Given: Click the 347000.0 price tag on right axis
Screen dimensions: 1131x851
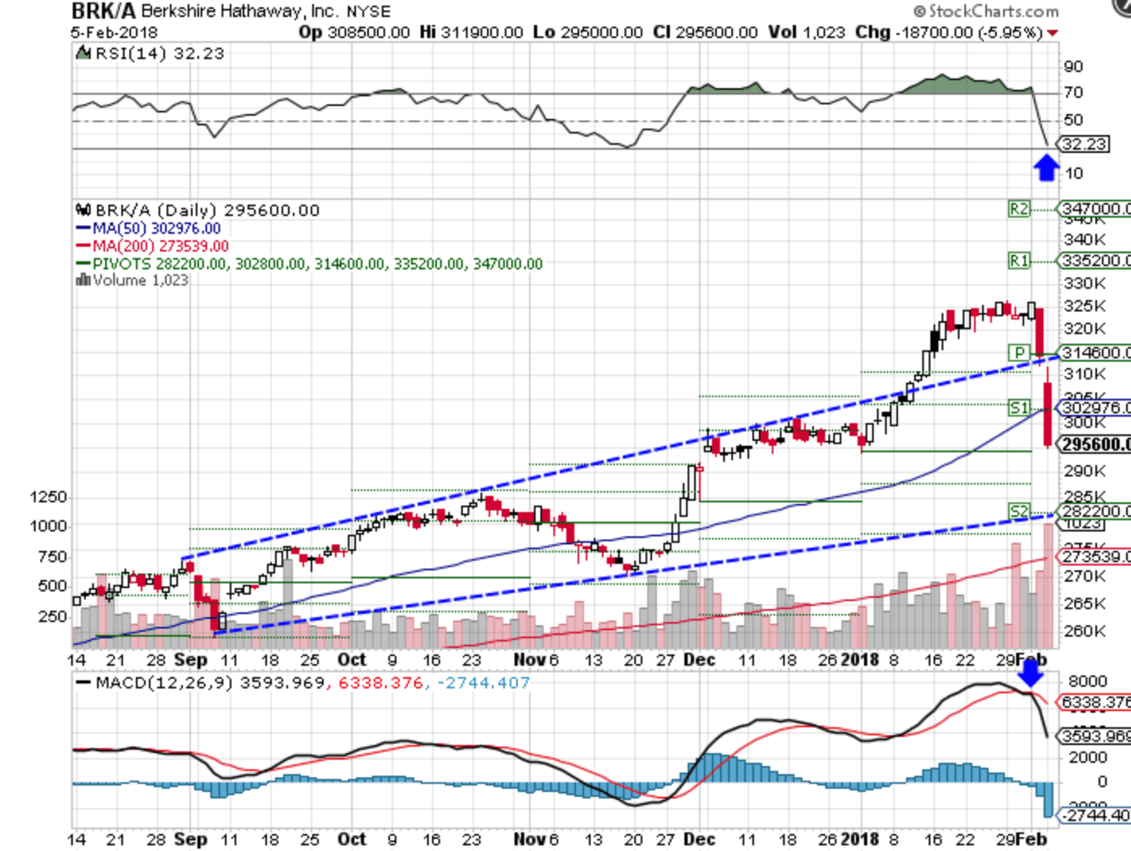Looking at the screenshot, I should (x=1095, y=209).
